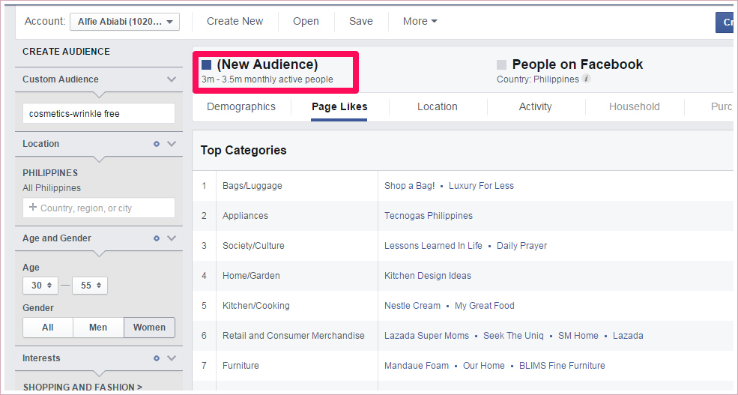Image resolution: width=738 pixels, height=395 pixels.
Task: Click the gray People on Facebook square
Action: click(502, 65)
